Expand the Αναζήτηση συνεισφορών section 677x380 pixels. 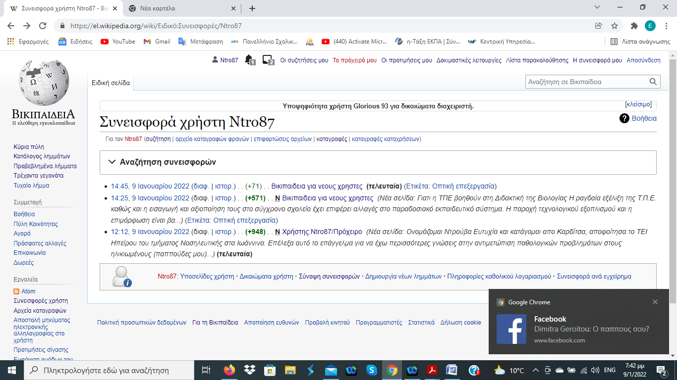coord(111,162)
